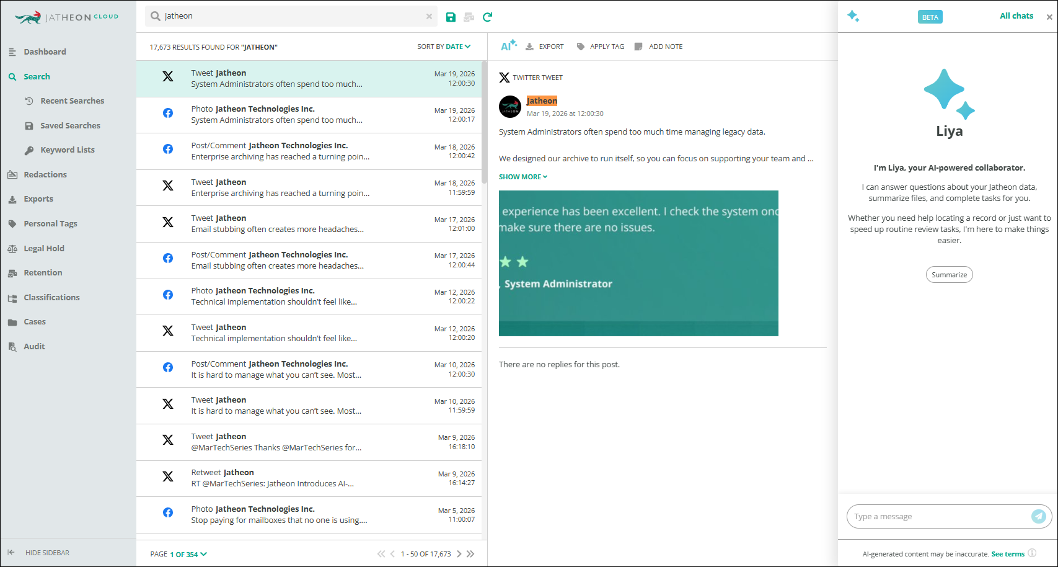Apply a tag to the displayed tweet
The width and height of the screenshot is (1058, 567).
coord(600,46)
